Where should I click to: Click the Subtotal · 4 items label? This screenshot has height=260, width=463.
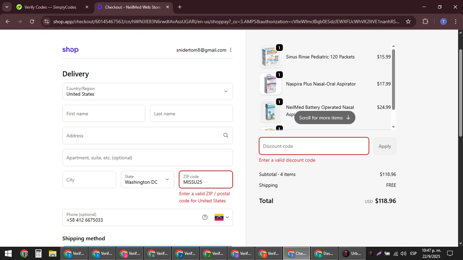coord(277,174)
